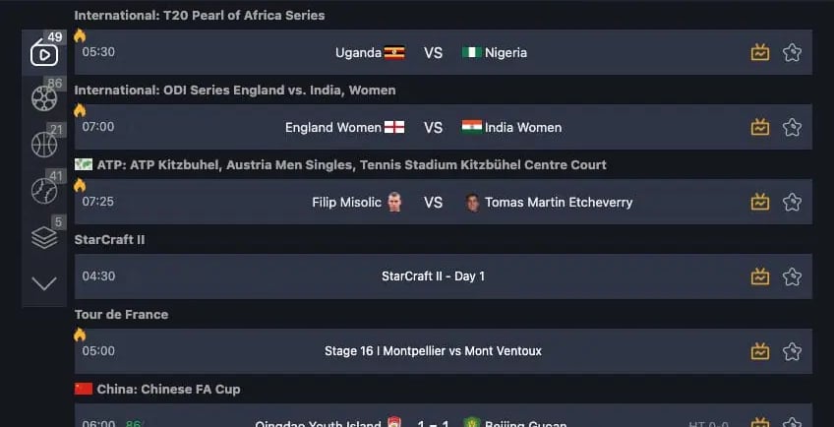Favorite the Filip Misolic match with star

point(792,202)
